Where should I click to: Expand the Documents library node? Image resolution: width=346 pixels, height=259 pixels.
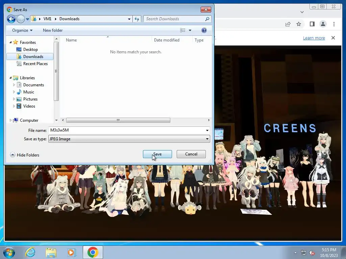pos(14,85)
